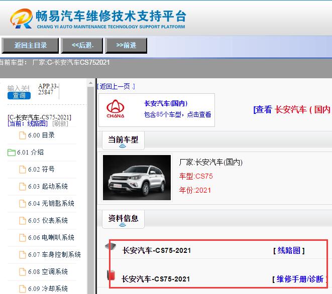332x294 pixels.
Task: Click the document icon beside 6.02 符号
Action: (23, 170)
